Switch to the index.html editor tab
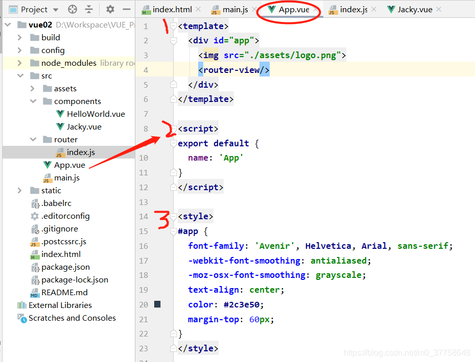The image size is (475, 362). (x=172, y=10)
